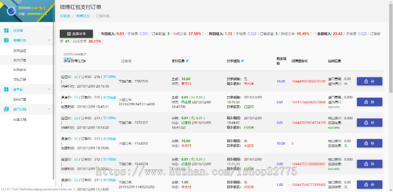The height and width of the screenshot is (192, 393).
Task: Click downstream order number F502729
Action: pyautogui.click(x=141, y=81)
